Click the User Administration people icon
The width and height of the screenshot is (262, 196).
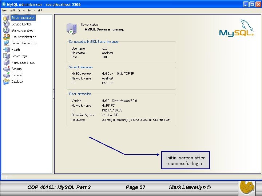point(6,37)
